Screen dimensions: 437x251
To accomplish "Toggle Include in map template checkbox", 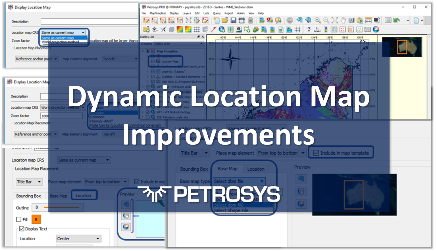I will point(316,153).
